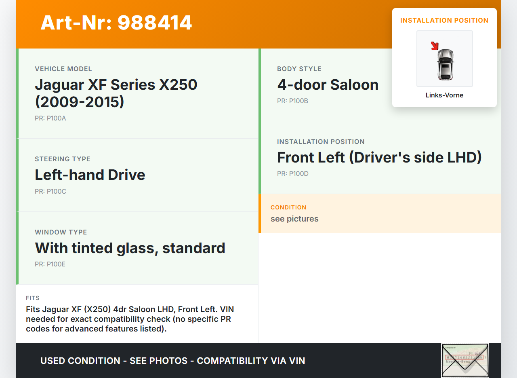Click the orange INSTALLATION POSITION card title
This screenshot has width=517, height=378.
tap(444, 20)
